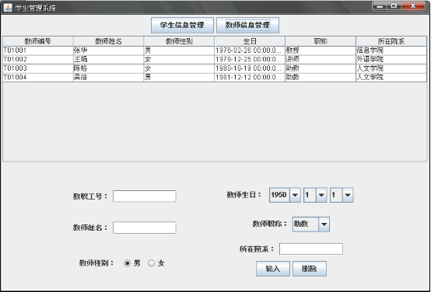Focus the 所在院系 input field
Image resolution: width=431 pixels, height=292 pixels.
[311, 249]
